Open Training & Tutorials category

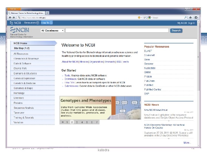click(x=32, y=118)
